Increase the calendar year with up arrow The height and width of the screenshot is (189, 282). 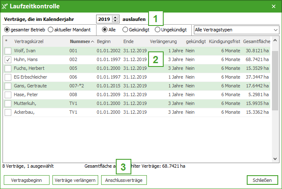(115, 17)
